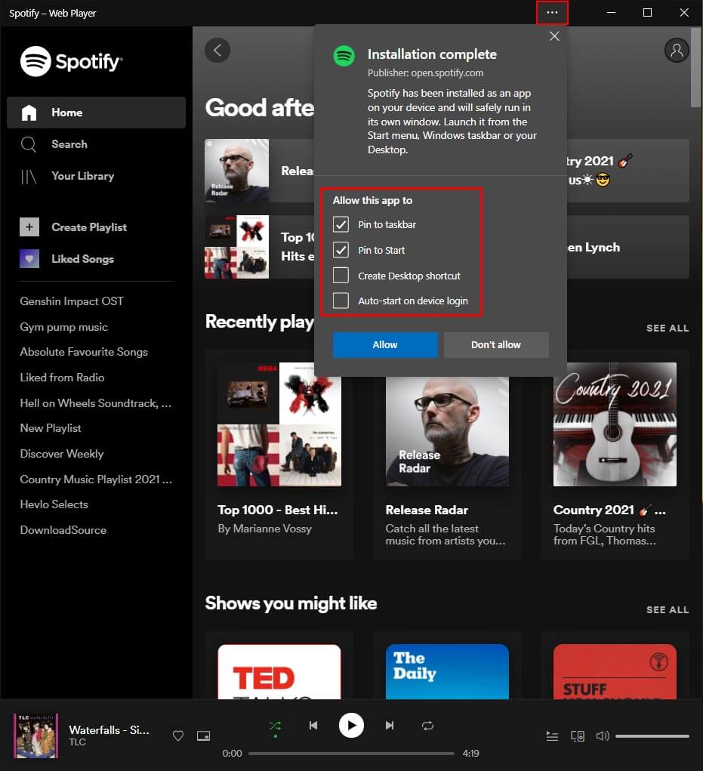703x771 pixels.
Task: Adjust the volume slider
Action: coord(652,736)
